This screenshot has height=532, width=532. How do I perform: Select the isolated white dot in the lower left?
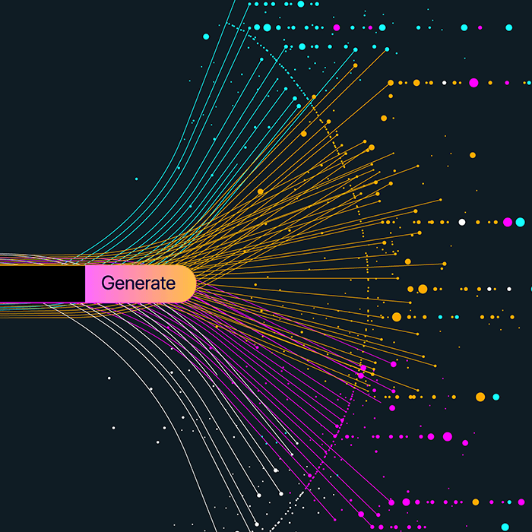tap(109, 378)
